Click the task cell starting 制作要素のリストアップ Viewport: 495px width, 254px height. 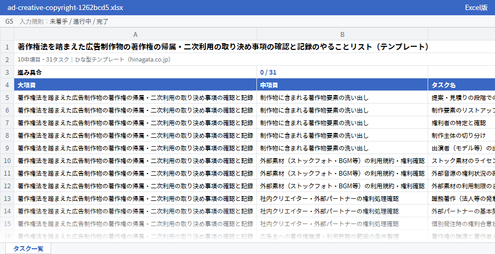coord(461,110)
